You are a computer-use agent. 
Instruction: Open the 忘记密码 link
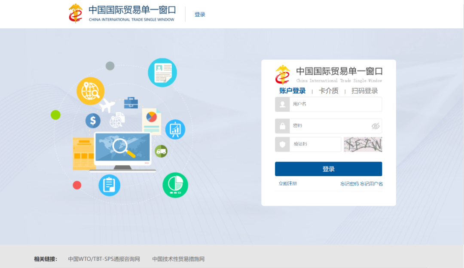click(x=349, y=184)
